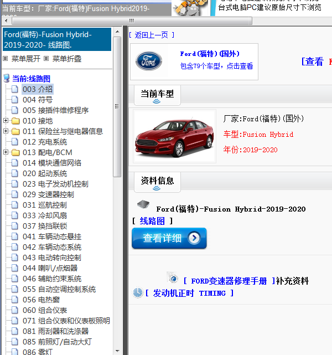
Task: Click the page icon beside 012 充电系统
Action: pyautogui.click(x=15, y=142)
